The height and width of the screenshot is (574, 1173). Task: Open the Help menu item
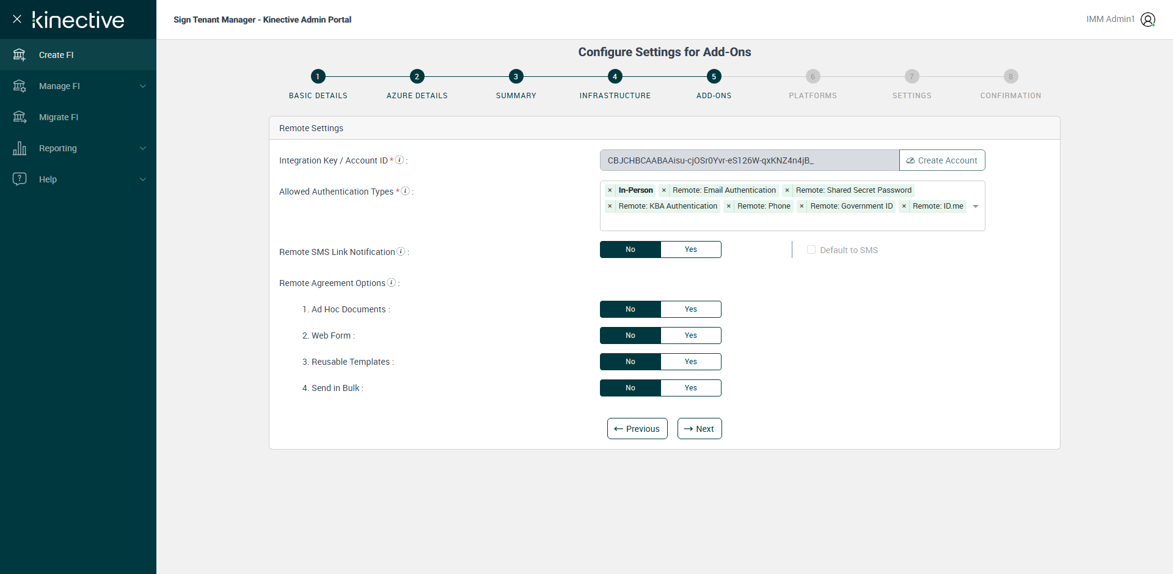(78, 179)
